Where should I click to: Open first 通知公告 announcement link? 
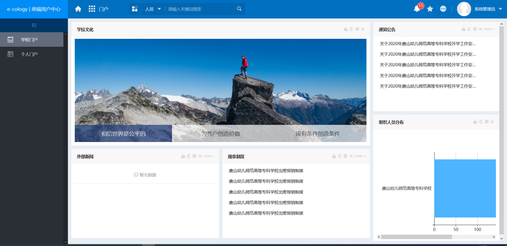click(x=428, y=44)
